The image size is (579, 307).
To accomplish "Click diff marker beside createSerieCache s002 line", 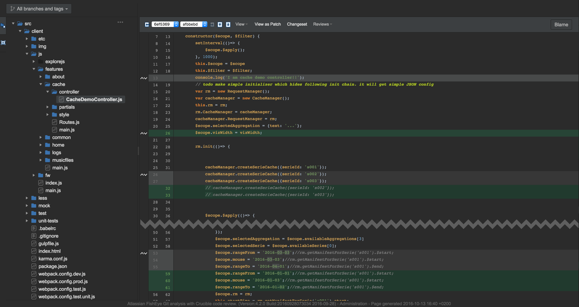I will click(x=144, y=175).
